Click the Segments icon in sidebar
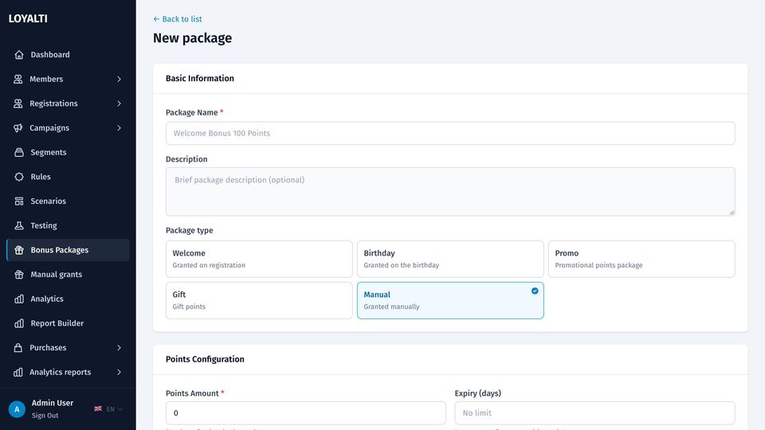 coord(19,152)
